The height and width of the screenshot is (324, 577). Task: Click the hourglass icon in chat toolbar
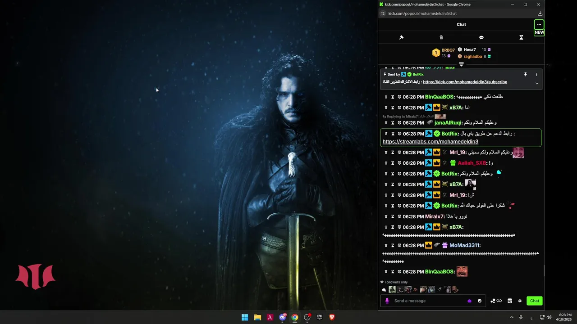[521, 37]
